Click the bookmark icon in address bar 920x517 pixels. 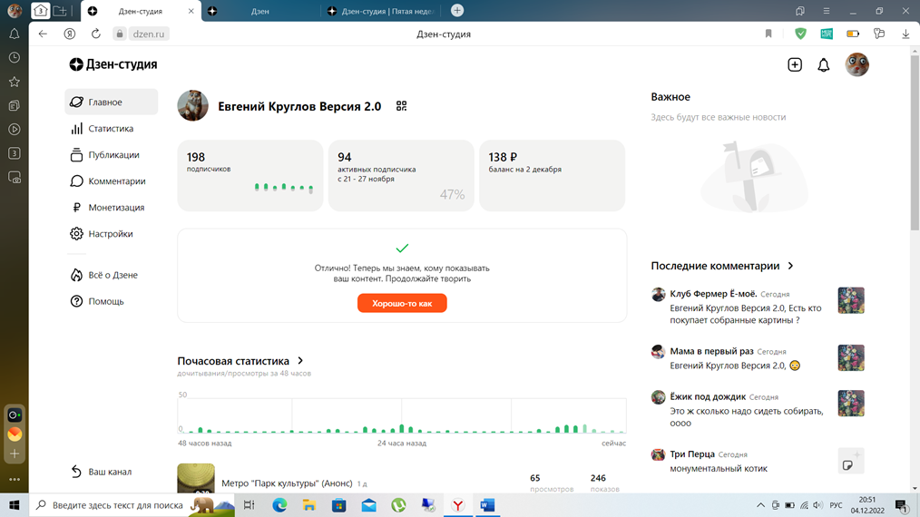(768, 34)
